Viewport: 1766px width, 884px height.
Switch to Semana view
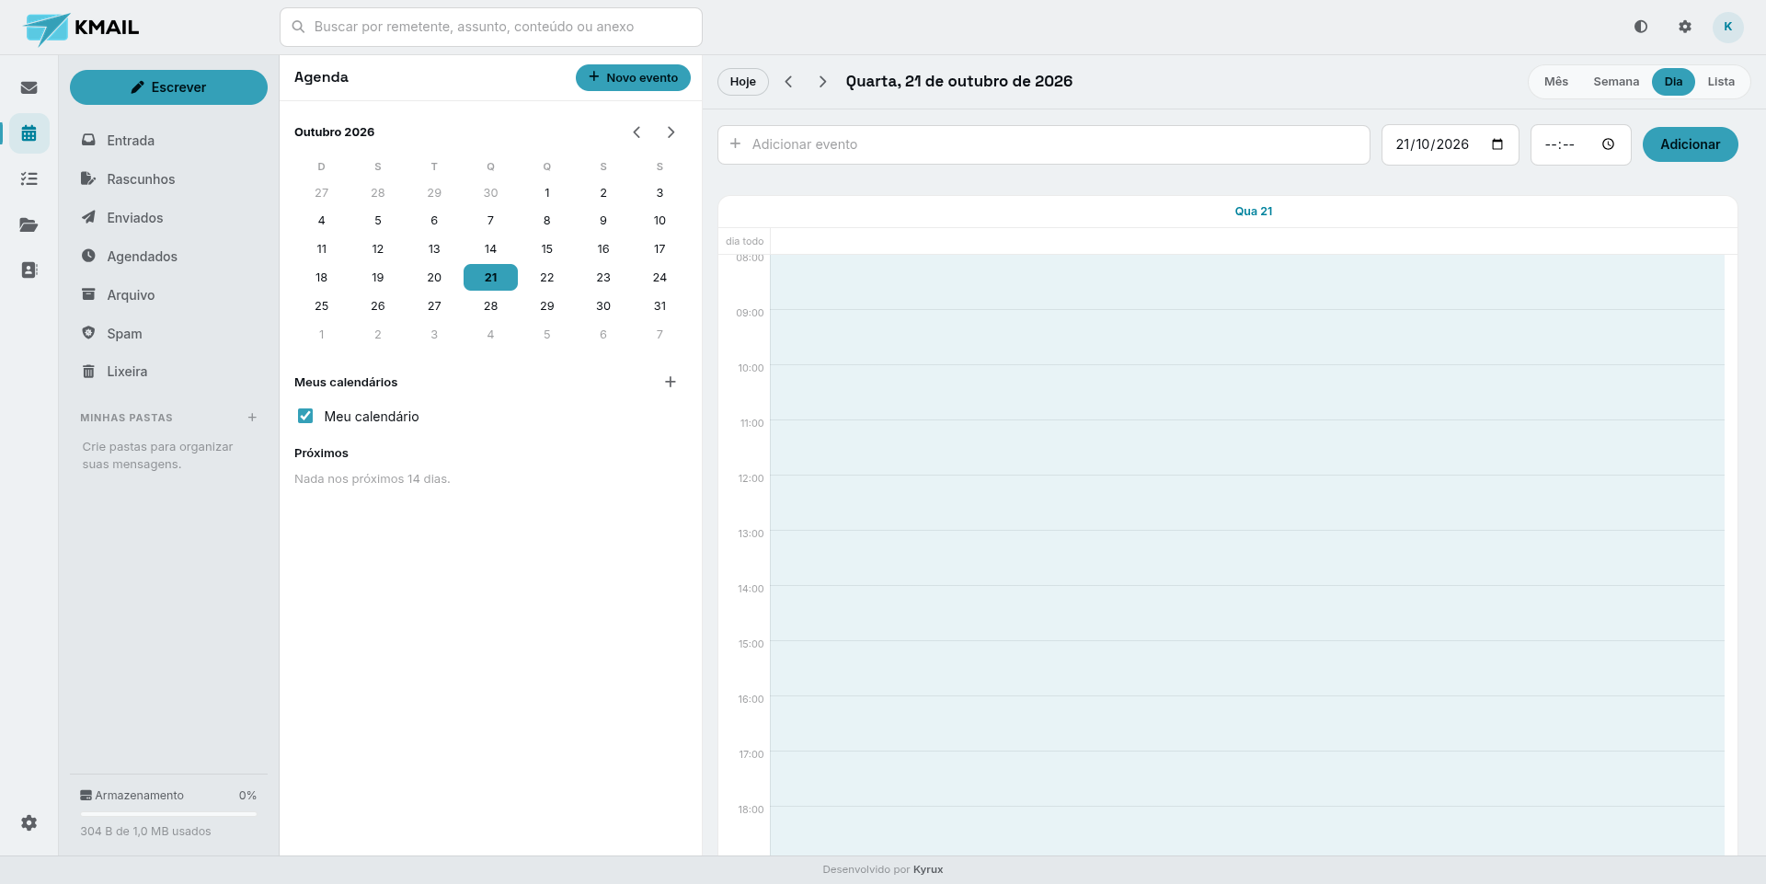[x=1616, y=82]
